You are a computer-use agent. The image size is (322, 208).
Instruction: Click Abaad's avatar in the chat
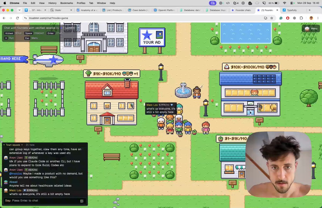pyautogui.click(x=6, y=182)
